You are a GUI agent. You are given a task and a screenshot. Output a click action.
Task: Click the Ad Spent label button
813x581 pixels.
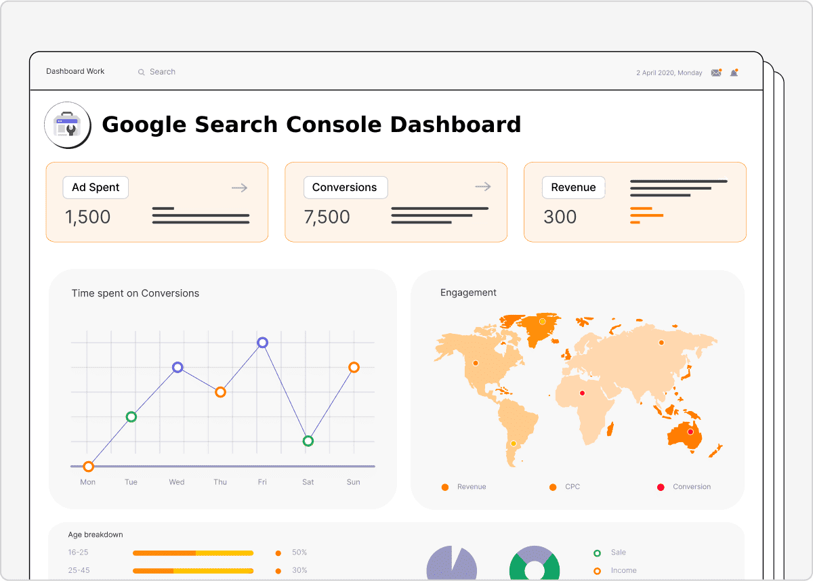[96, 188]
